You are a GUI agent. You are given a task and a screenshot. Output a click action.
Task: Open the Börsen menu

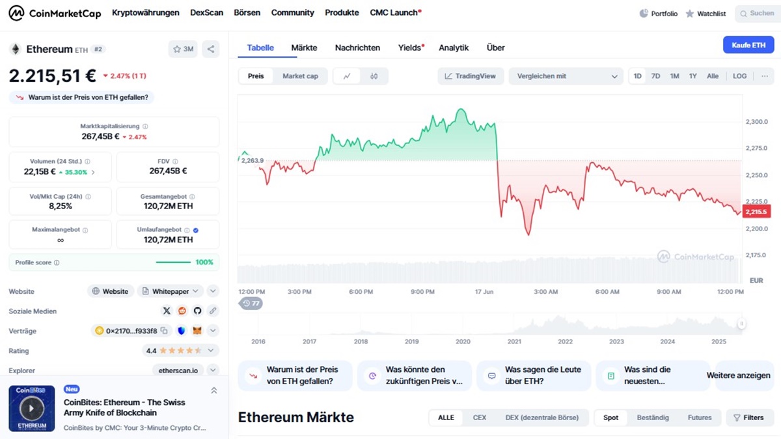tap(247, 13)
